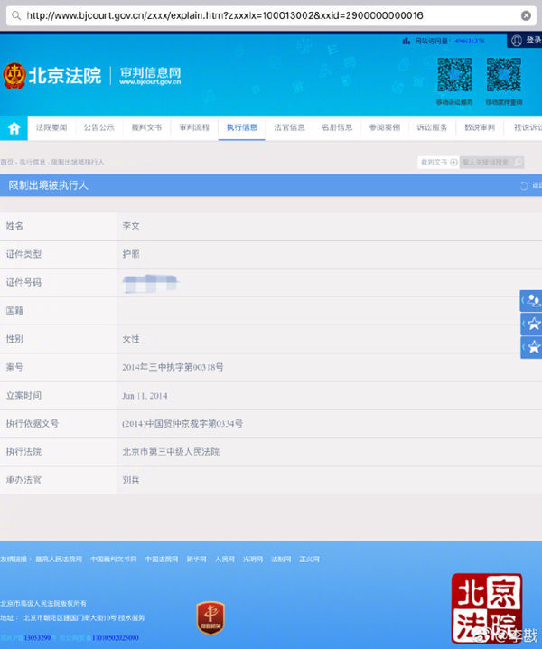Screen dimensions: 542x649
Task: Click the 移动案件查询 QR code
Action: point(503,74)
